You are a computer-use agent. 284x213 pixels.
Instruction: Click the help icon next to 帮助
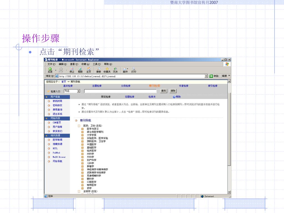(x=174, y=97)
